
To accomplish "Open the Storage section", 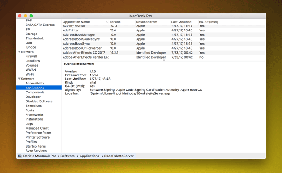I will [x=31, y=34].
